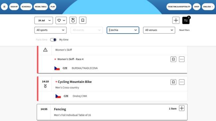Click the bookmark filter icon in toolbar
The image size is (216, 121).
(x=83, y=20)
